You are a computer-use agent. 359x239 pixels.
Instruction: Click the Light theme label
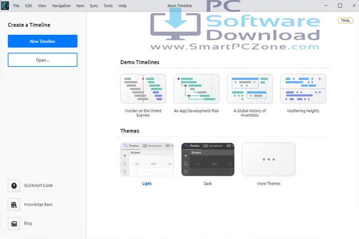pos(147,183)
